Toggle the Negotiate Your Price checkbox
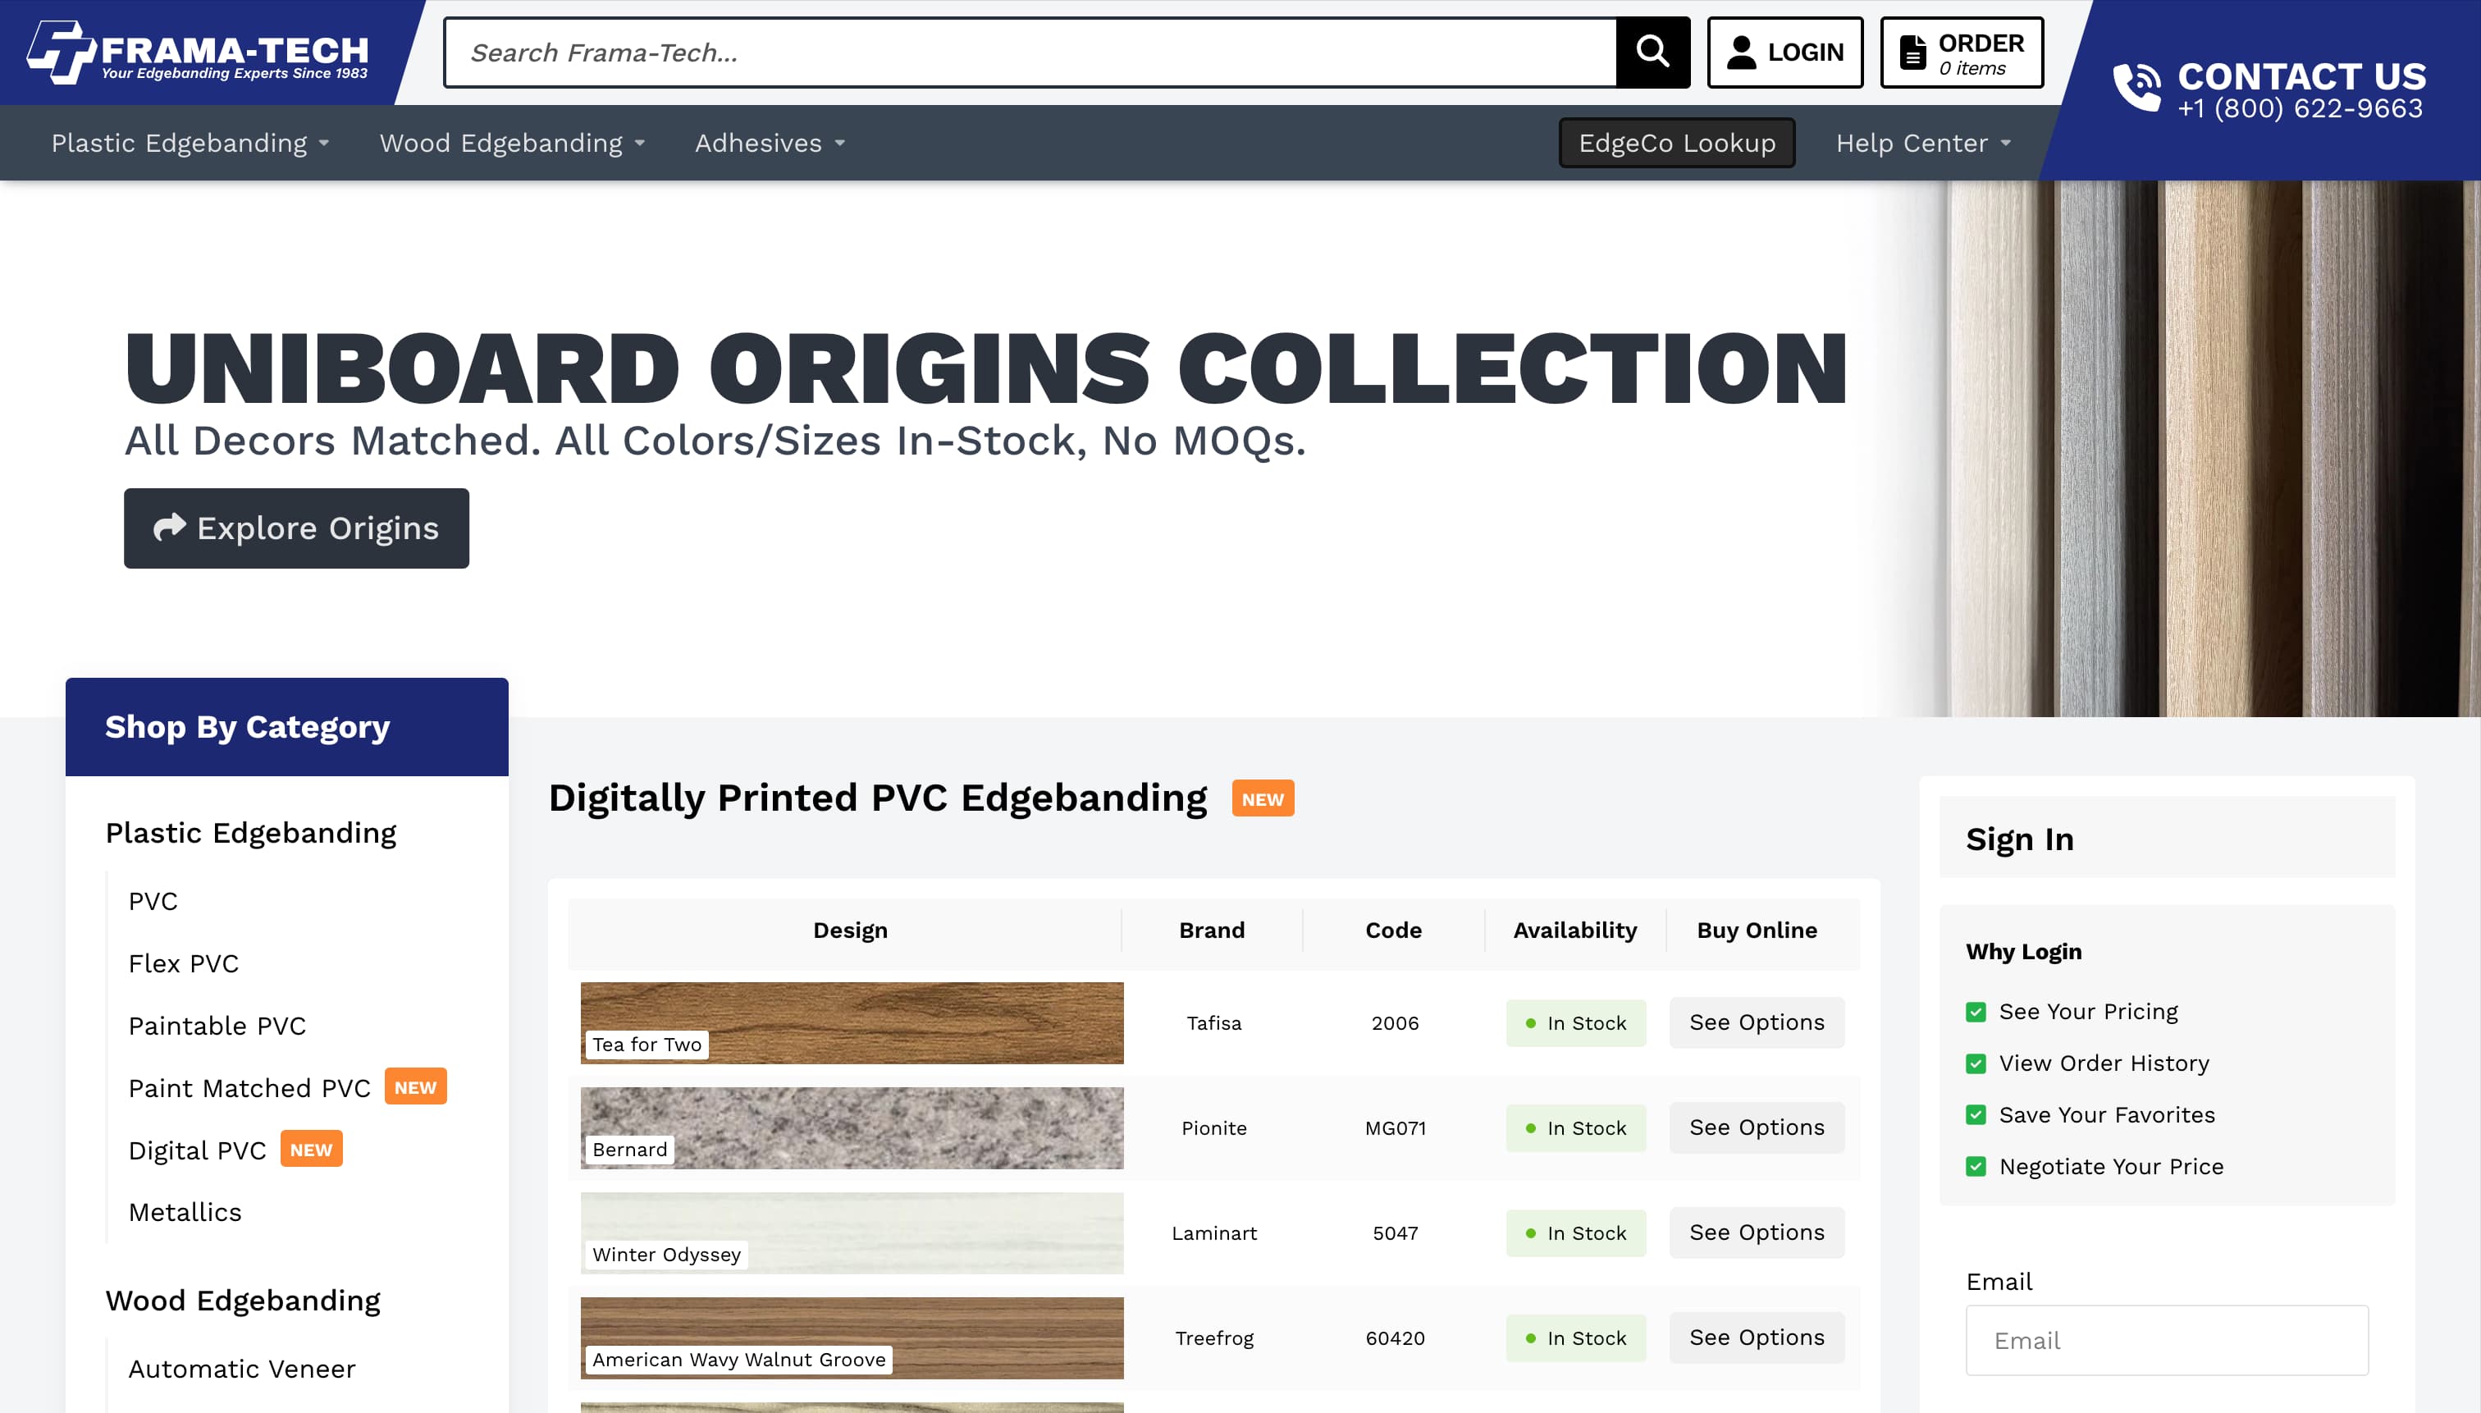 [x=1976, y=1167]
